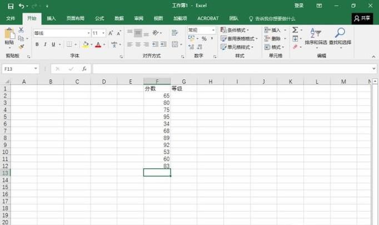Toggle bottom vertical alignment

(146, 33)
